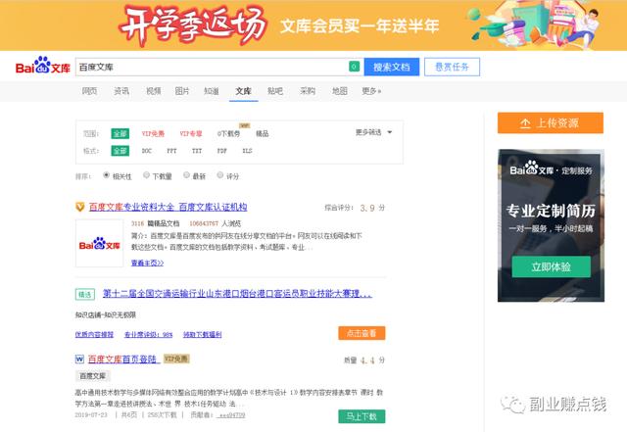Select the 下载量 sort radio button
Screen dimensions: 627x432
pyautogui.click(x=146, y=176)
